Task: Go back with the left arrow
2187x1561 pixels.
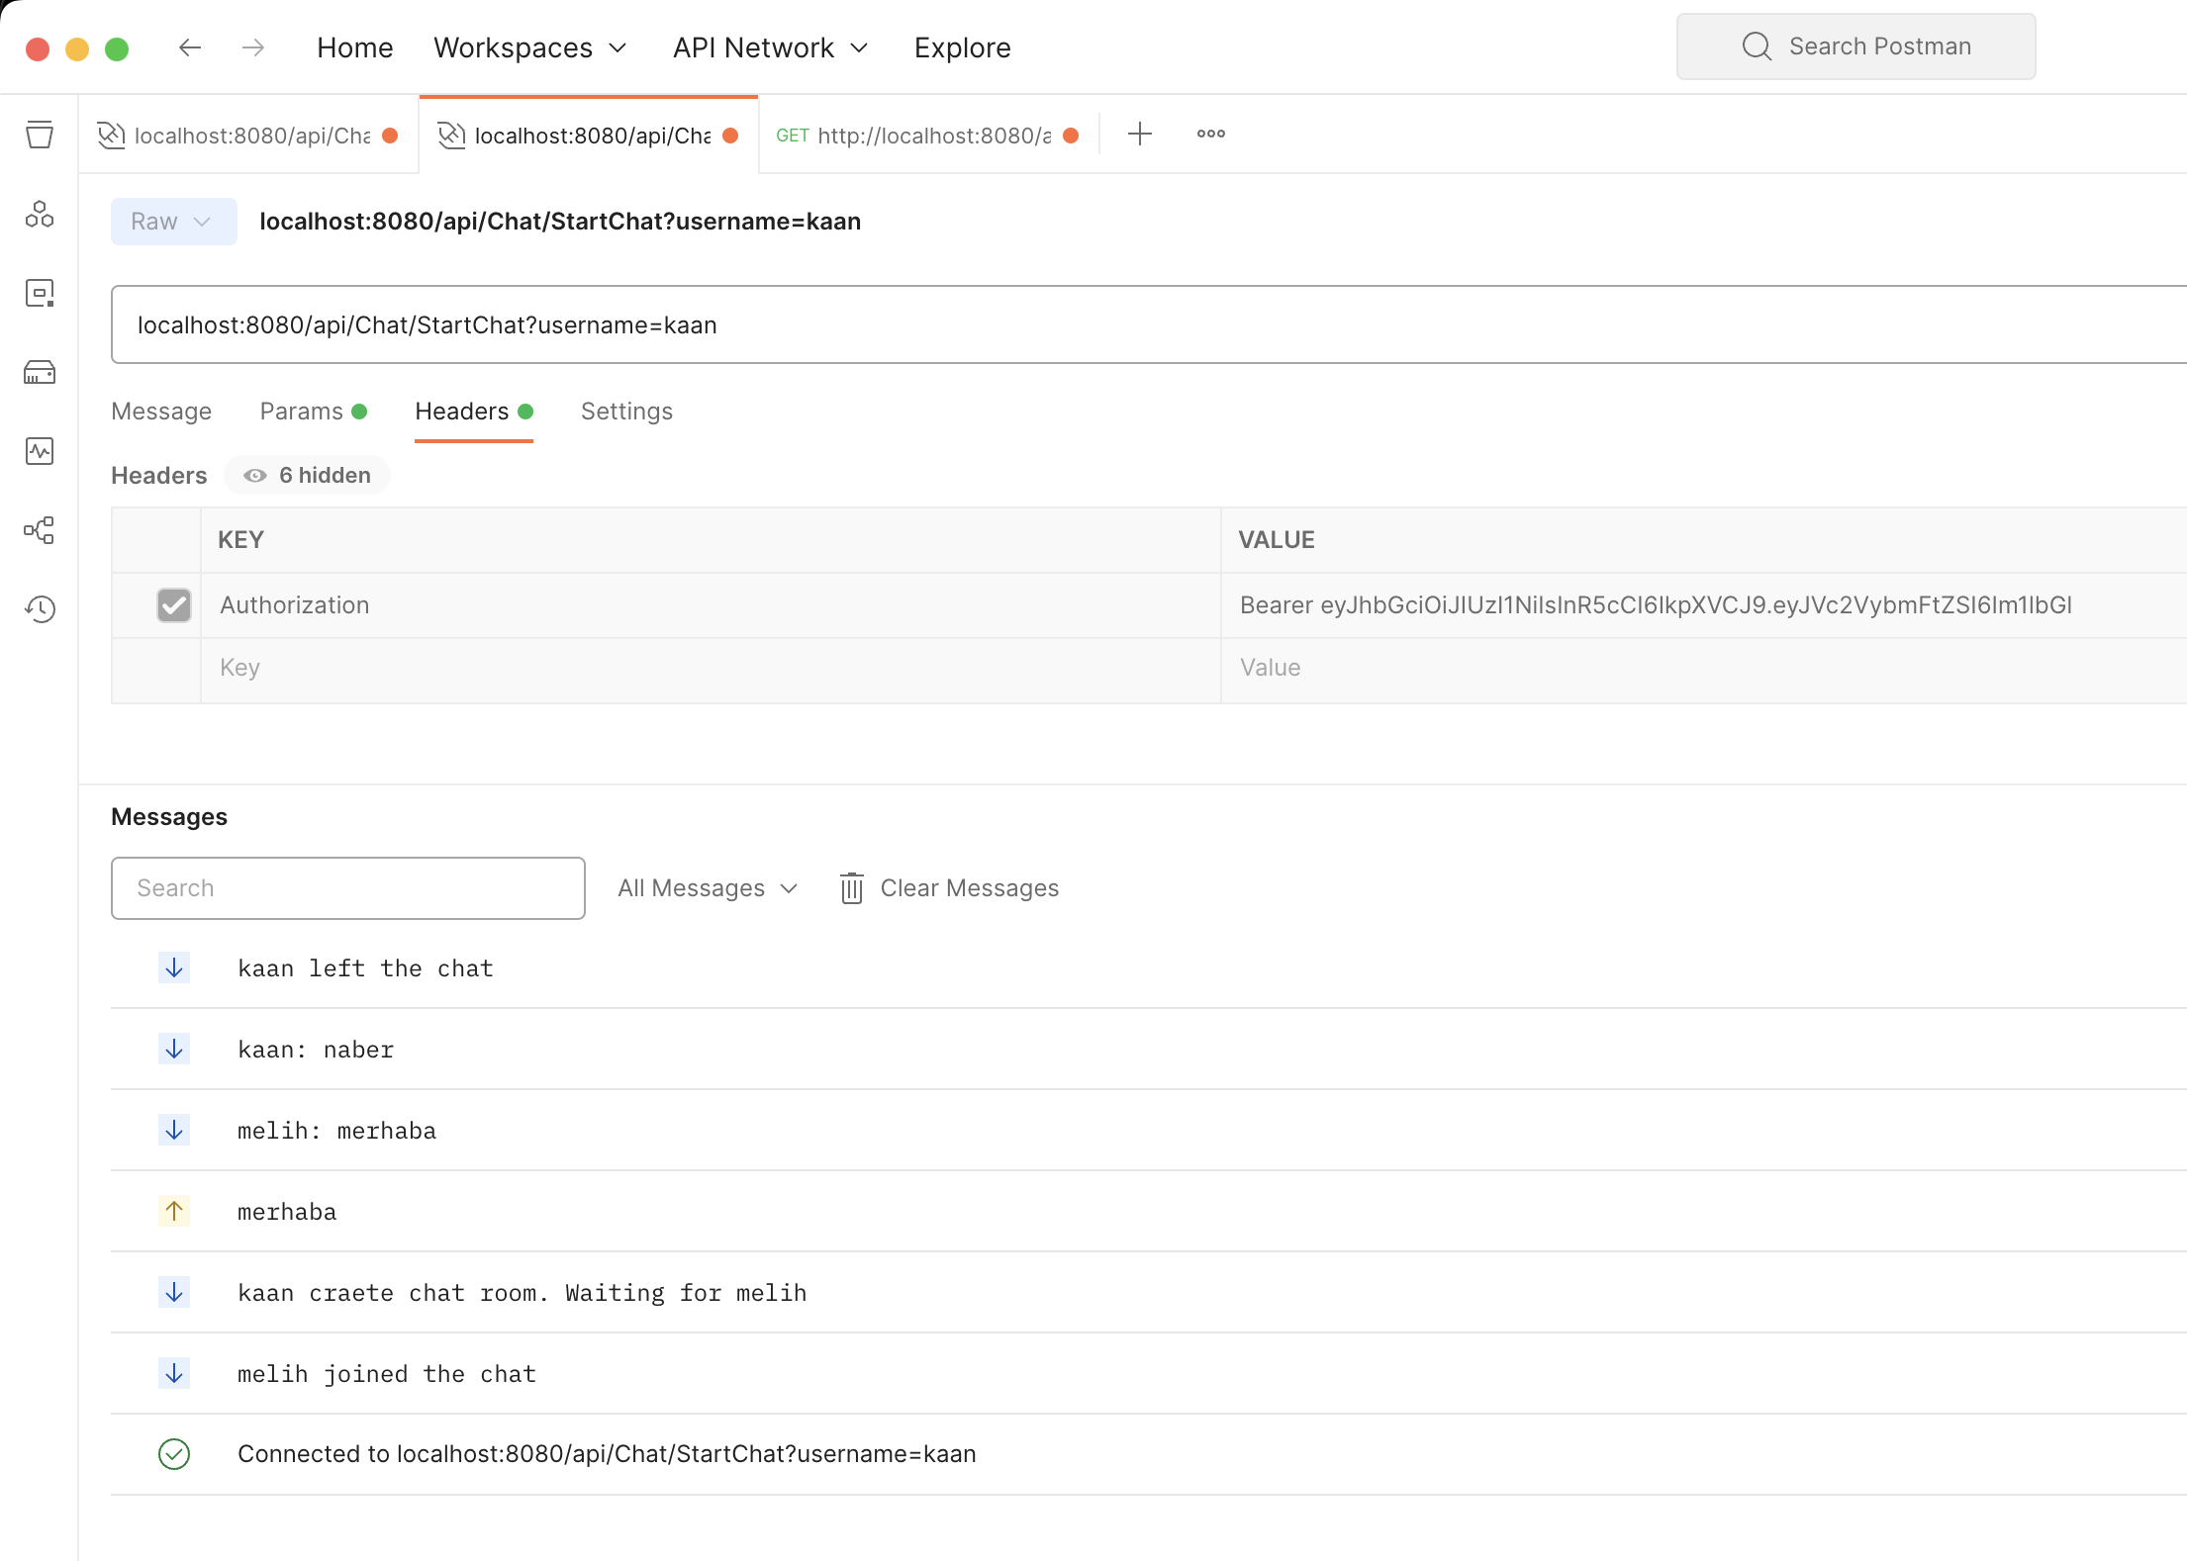Action: click(190, 47)
